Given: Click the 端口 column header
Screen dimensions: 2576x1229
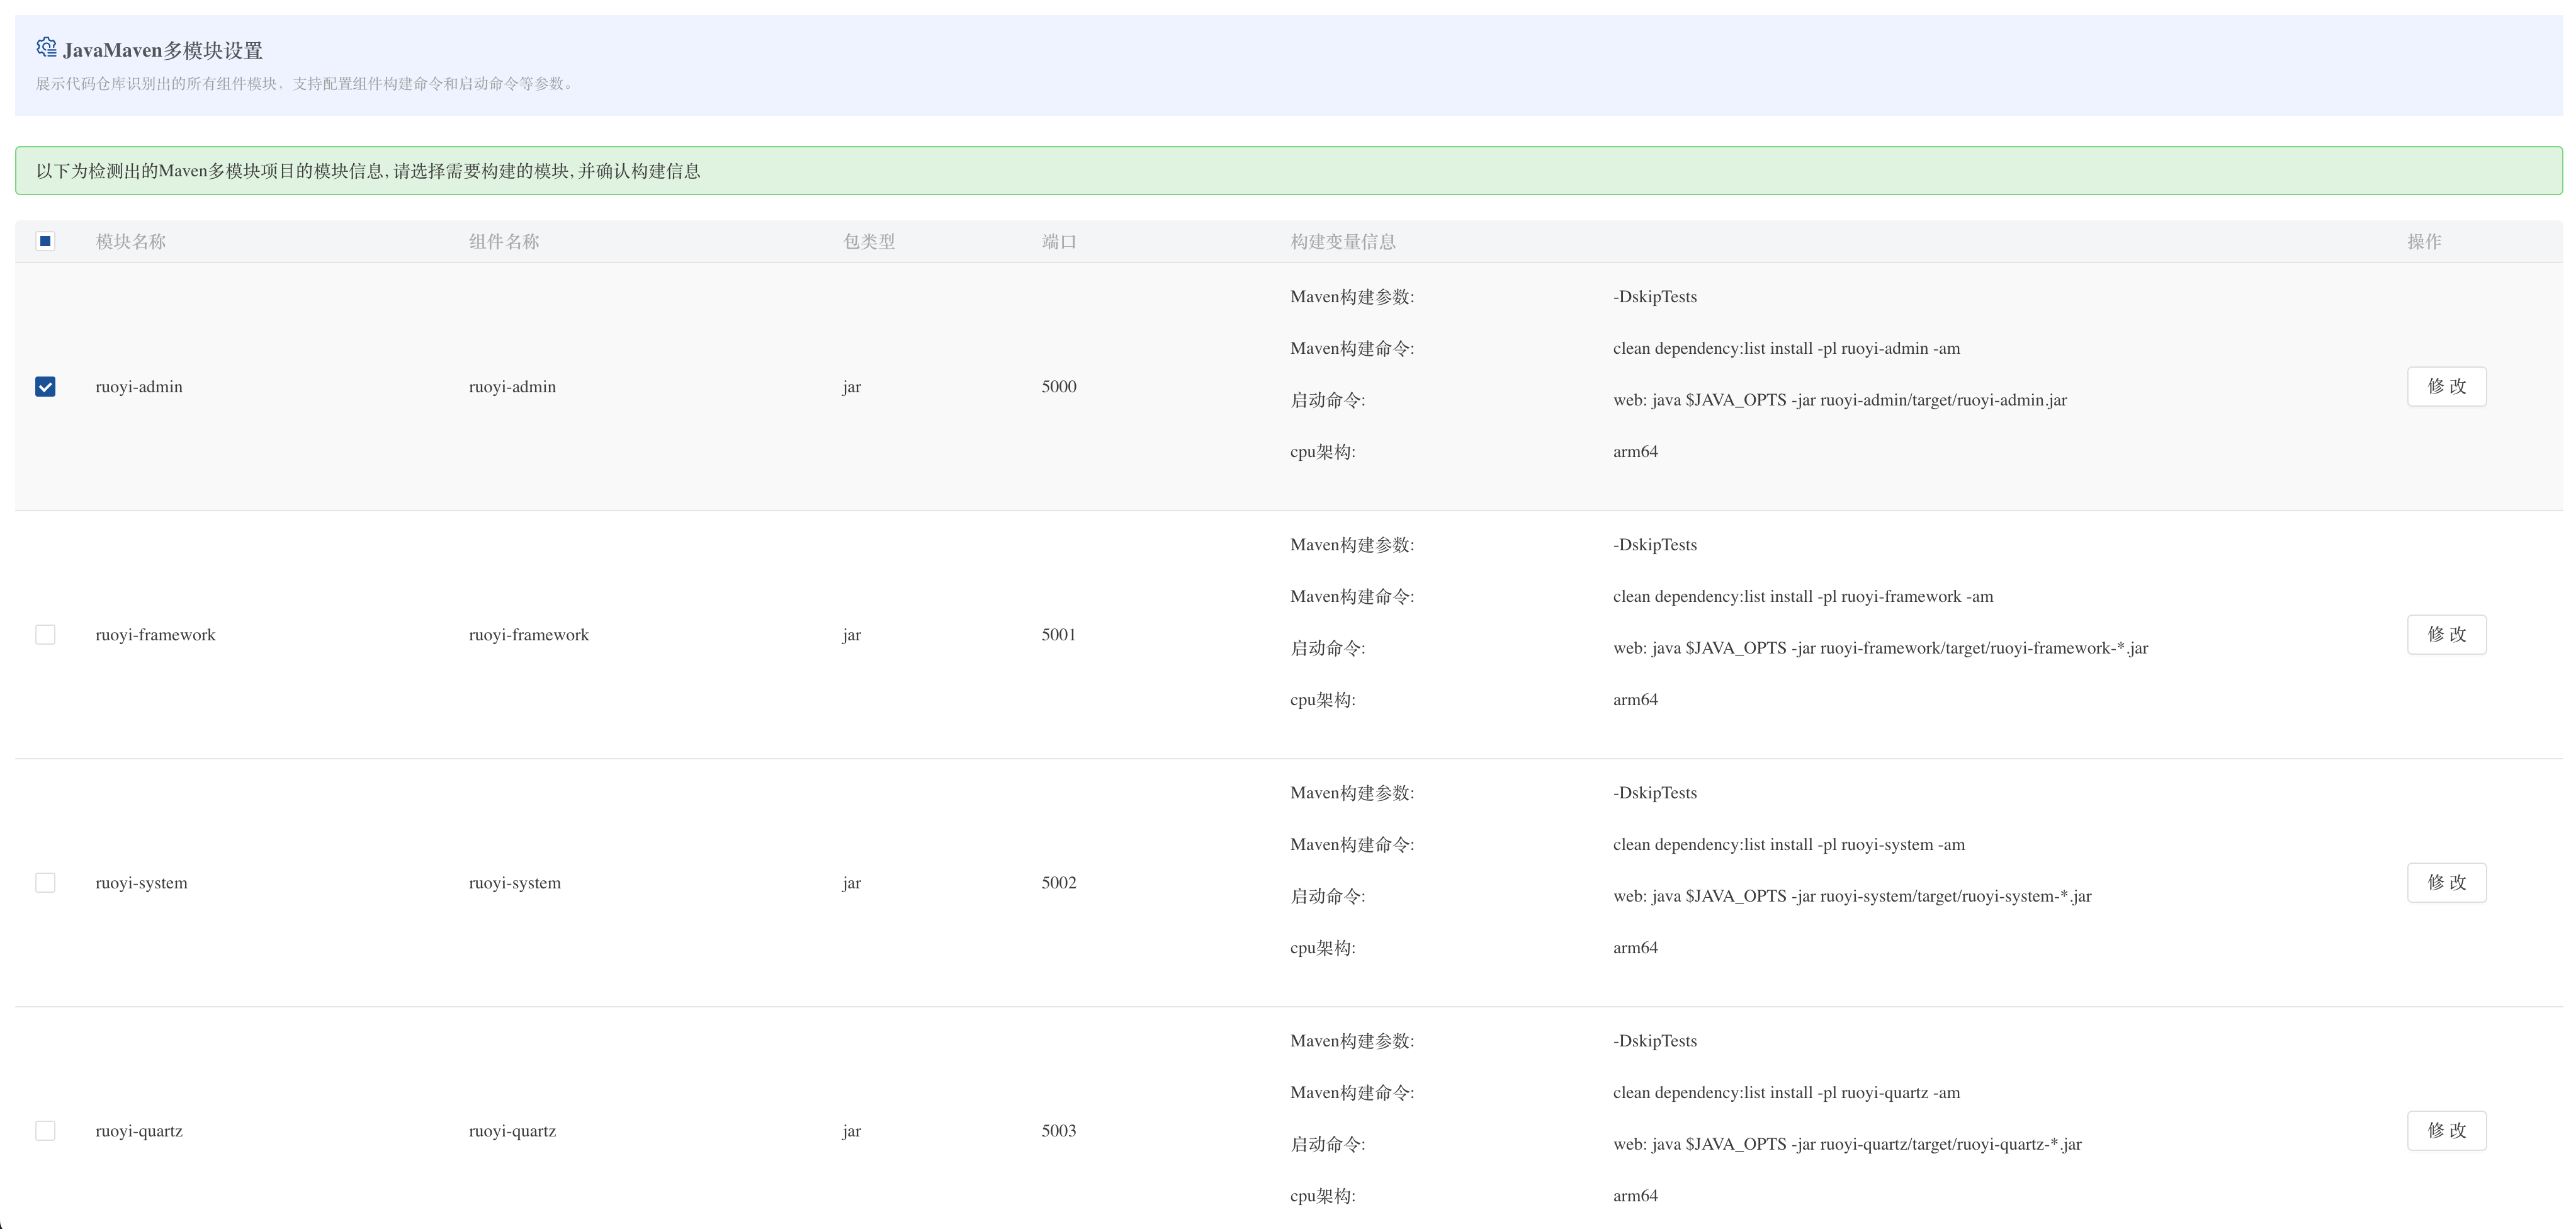Looking at the screenshot, I should click(1059, 242).
